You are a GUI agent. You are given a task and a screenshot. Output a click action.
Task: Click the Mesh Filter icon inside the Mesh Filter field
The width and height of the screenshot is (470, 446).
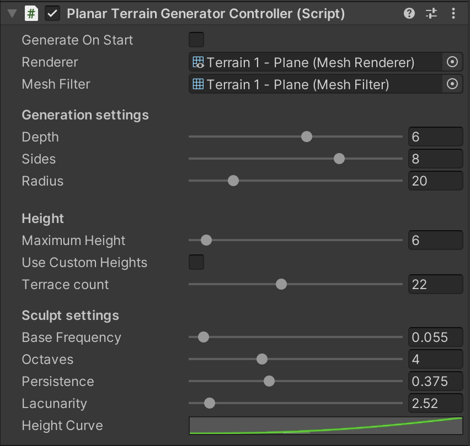(197, 84)
